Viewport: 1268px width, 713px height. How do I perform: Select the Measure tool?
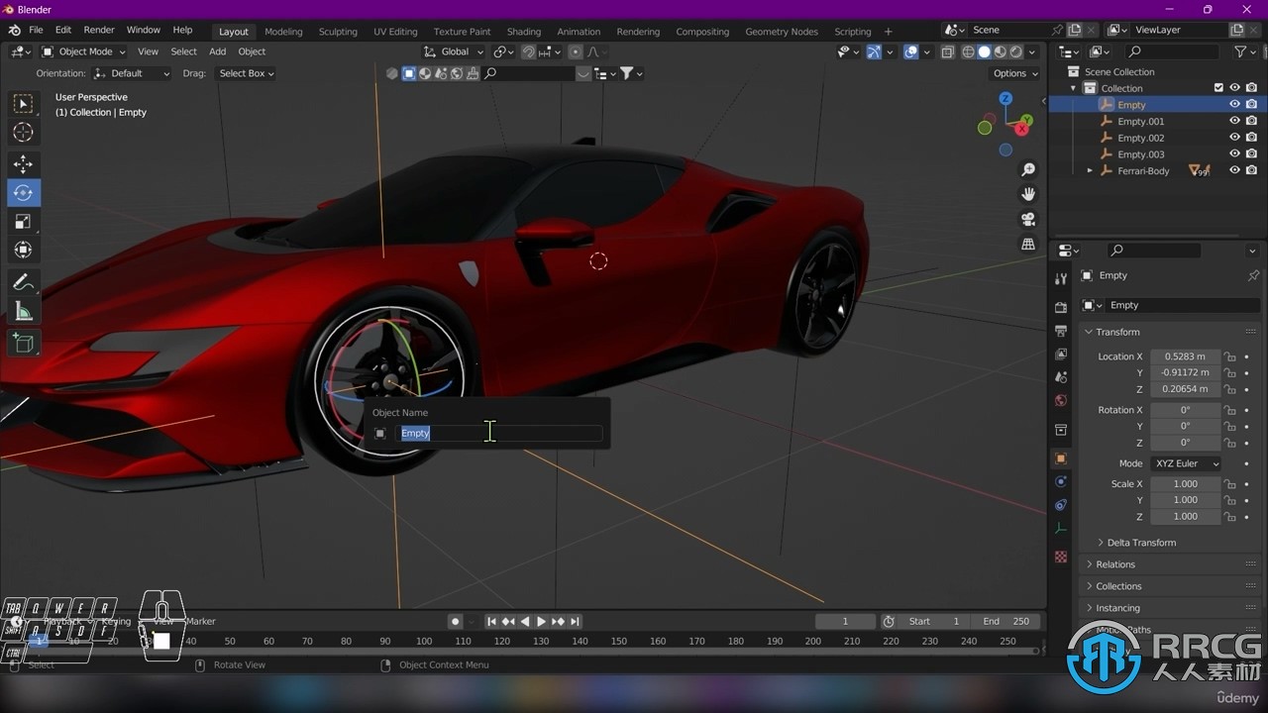(24, 313)
